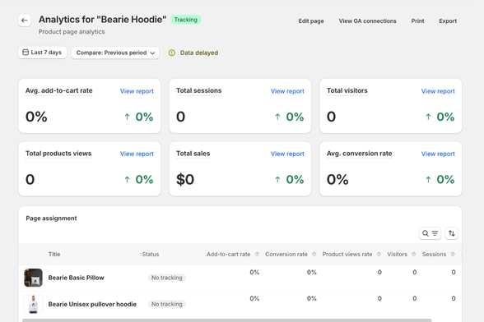Image resolution: width=484 pixels, height=322 pixels.
Task: Click the Export button
Action: pyautogui.click(x=448, y=21)
